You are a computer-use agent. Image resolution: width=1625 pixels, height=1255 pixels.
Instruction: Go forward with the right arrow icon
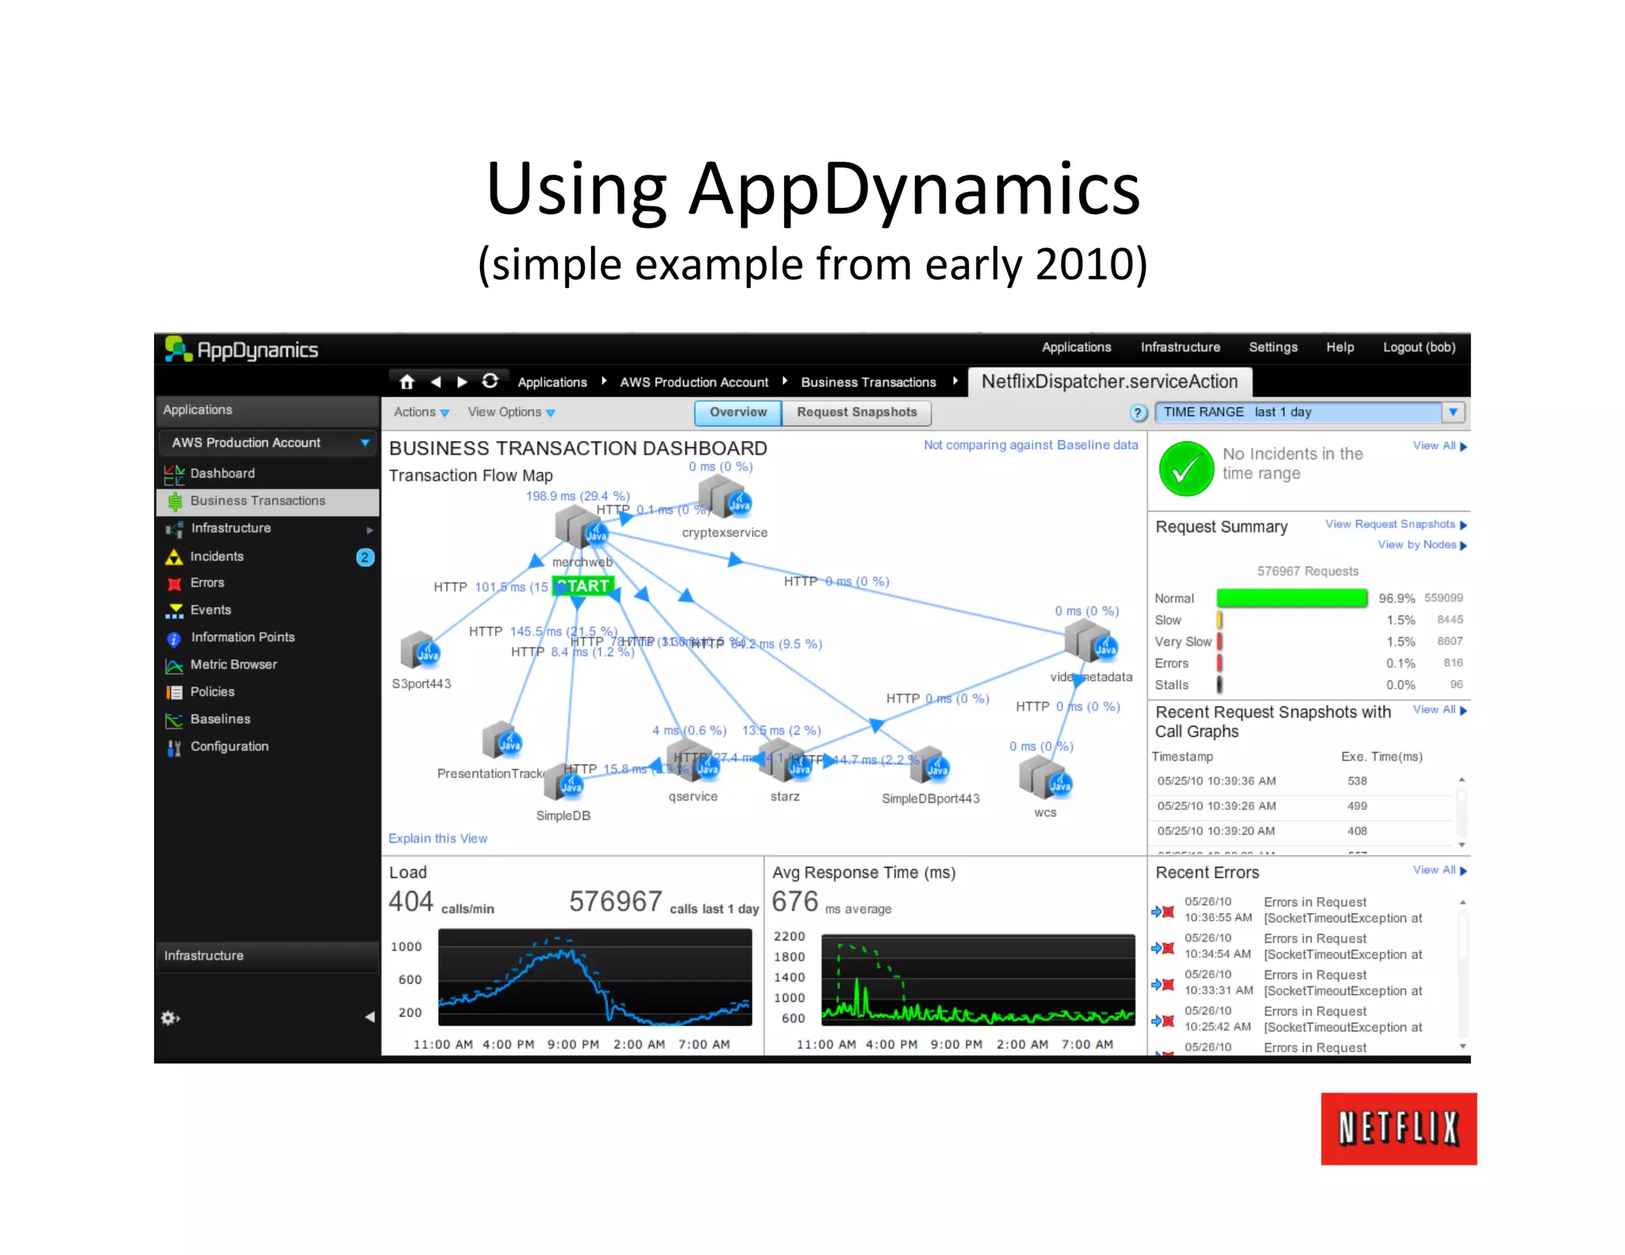[462, 382]
